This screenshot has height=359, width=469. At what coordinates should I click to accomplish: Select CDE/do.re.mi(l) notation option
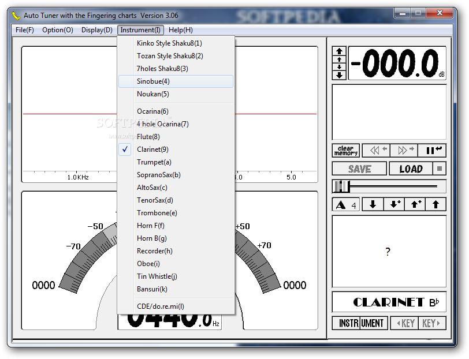click(176, 306)
